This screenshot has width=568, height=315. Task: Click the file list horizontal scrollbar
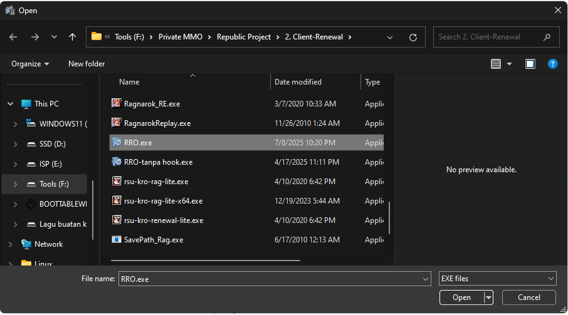click(206, 260)
